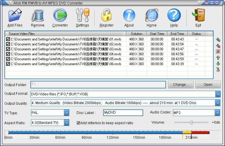
Task: Toggle Add letterbox to keep aspect ratio
Action: (78, 123)
